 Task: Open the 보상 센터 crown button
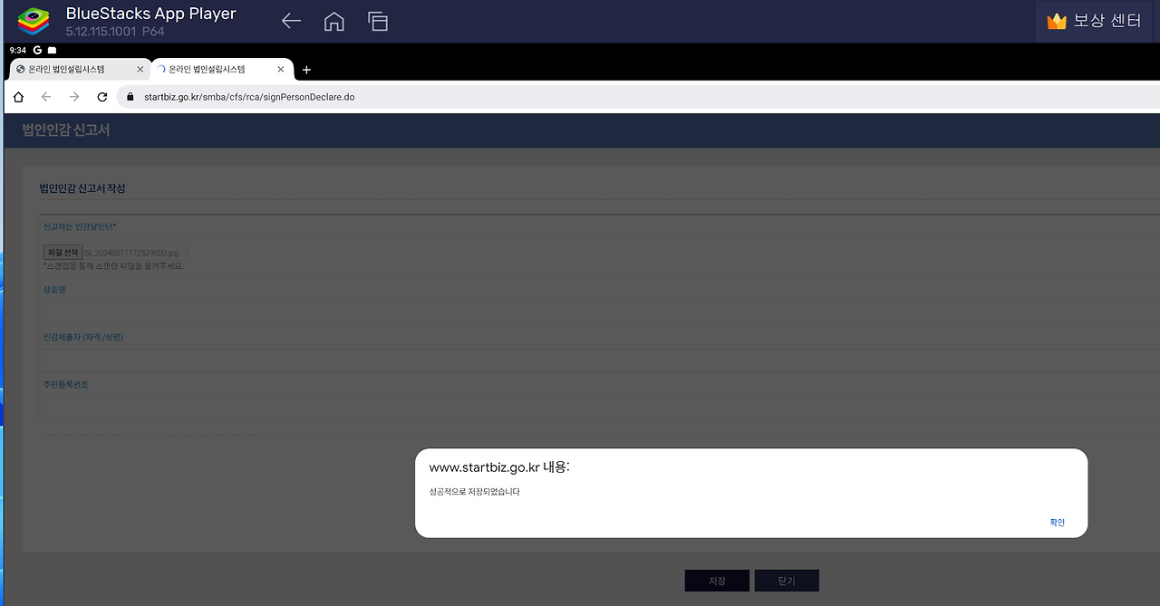coord(1093,21)
